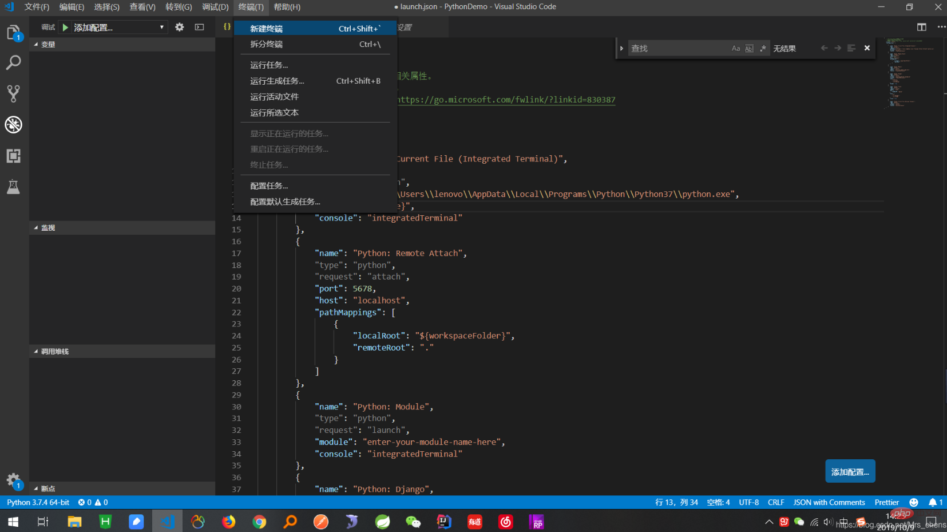Viewport: 947px width, 532px height.
Task: Toggle Match Case in find widget
Action: pyautogui.click(x=735, y=49)
